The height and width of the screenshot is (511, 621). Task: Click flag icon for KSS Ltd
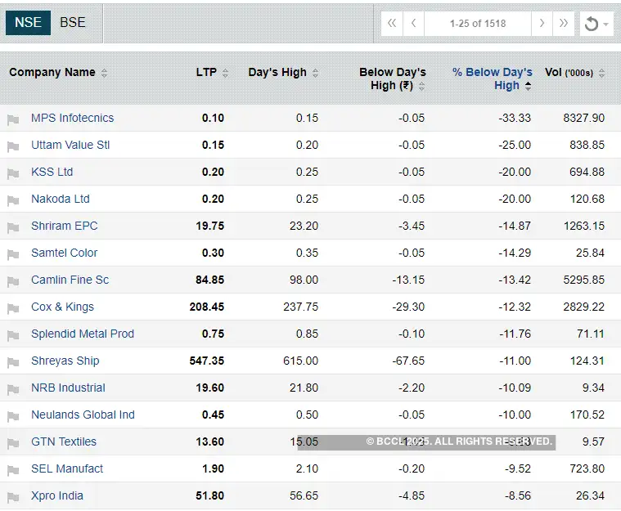coord(13,173)
